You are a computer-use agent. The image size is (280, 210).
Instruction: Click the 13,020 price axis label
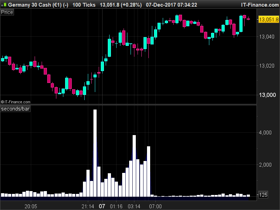[267, 66]
